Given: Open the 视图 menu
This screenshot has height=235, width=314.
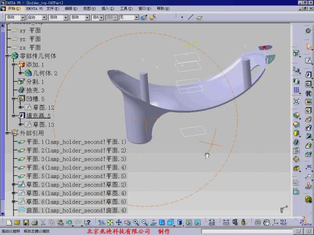Looking at the screenshot, I should click(x=89, y=8).
